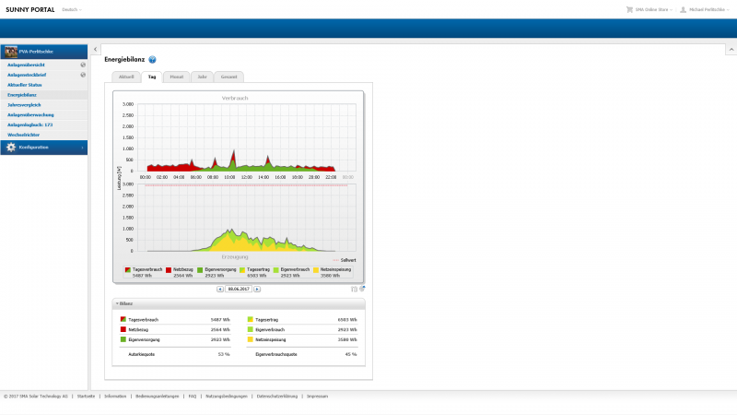The image size is (737, 415).
Task: Expand the Konfiguration menu chevron
Action: pos(82,148)
